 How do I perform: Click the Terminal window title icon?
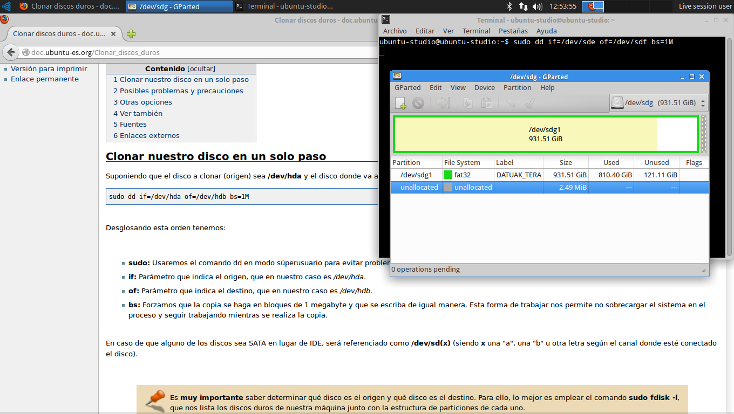pos(386,20)
